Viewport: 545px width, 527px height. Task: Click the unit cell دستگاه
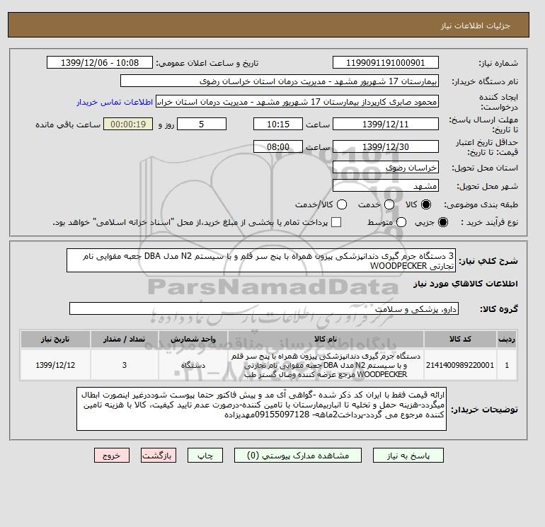coord(193,365)
